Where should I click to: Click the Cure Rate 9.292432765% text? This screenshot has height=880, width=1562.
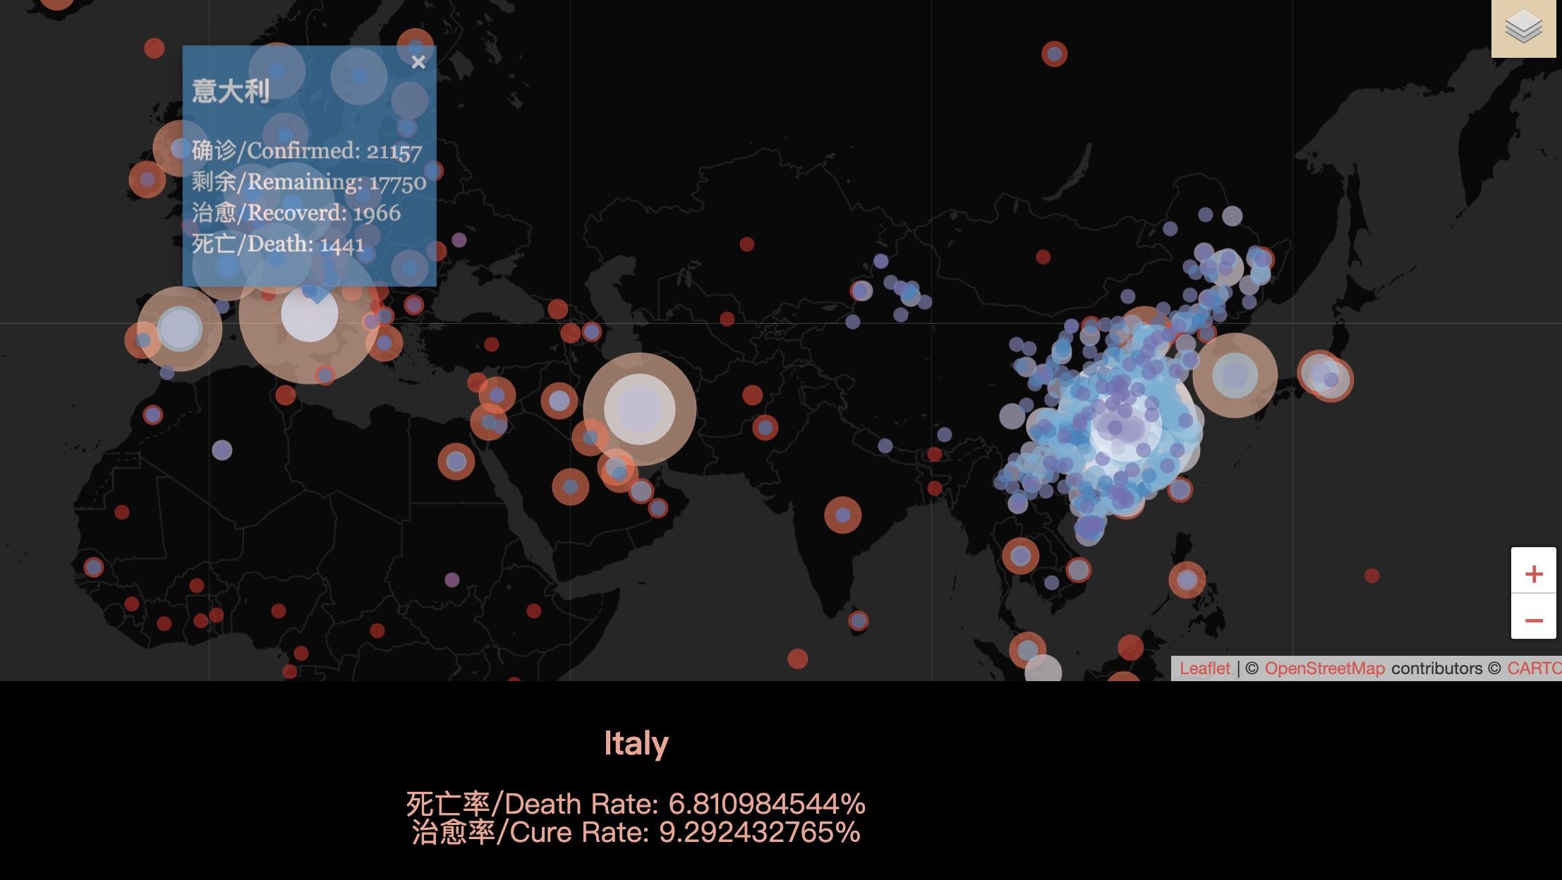[636, 832]
